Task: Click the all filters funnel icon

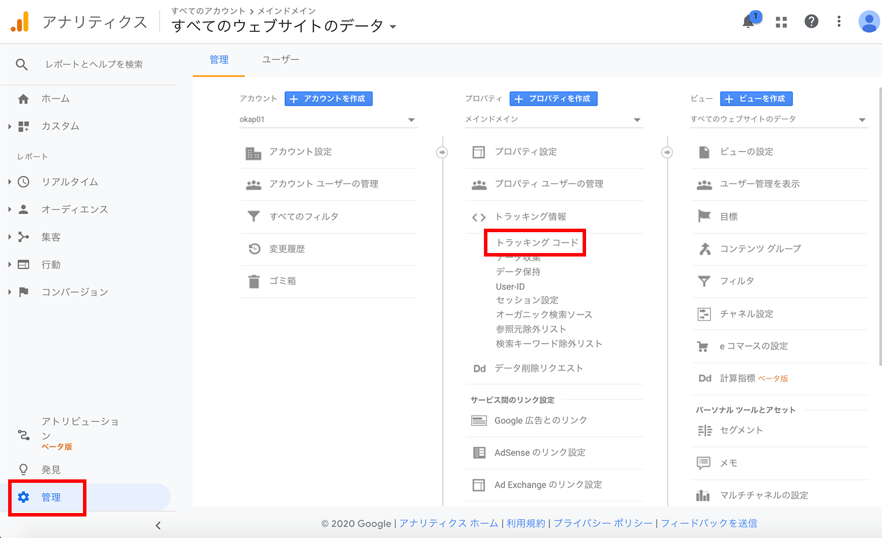Action: 254,216
